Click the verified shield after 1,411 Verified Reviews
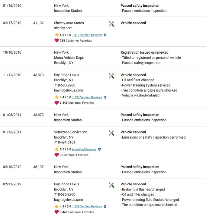 click(x=105, y=35)
